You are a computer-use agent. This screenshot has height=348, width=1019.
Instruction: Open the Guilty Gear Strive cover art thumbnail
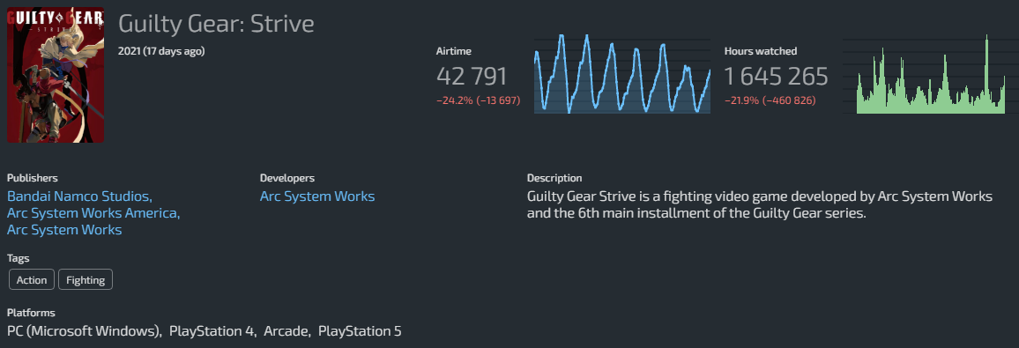[x=56, y=75]
